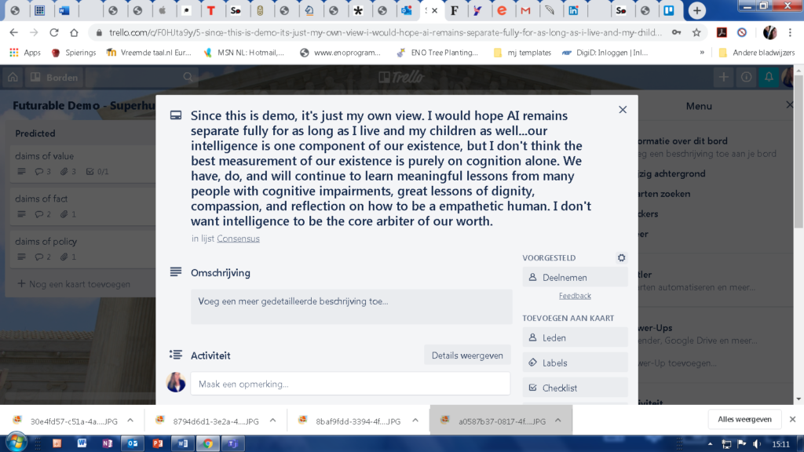
Task: Open settings gear next to Voorgesteld
Action: pyautogui.click(x=622, y=257)
